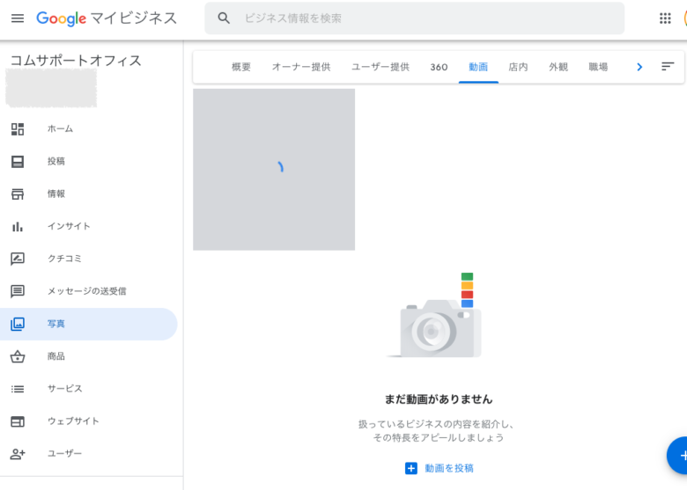The width and height of the screenshot is (687, 490).
Task: Switch to the オーナー提供 tab
Action: click(x=301, y=67)
